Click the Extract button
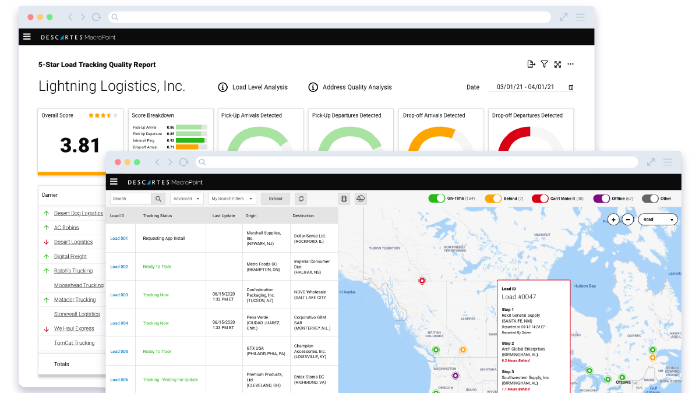 click(275, 199)
